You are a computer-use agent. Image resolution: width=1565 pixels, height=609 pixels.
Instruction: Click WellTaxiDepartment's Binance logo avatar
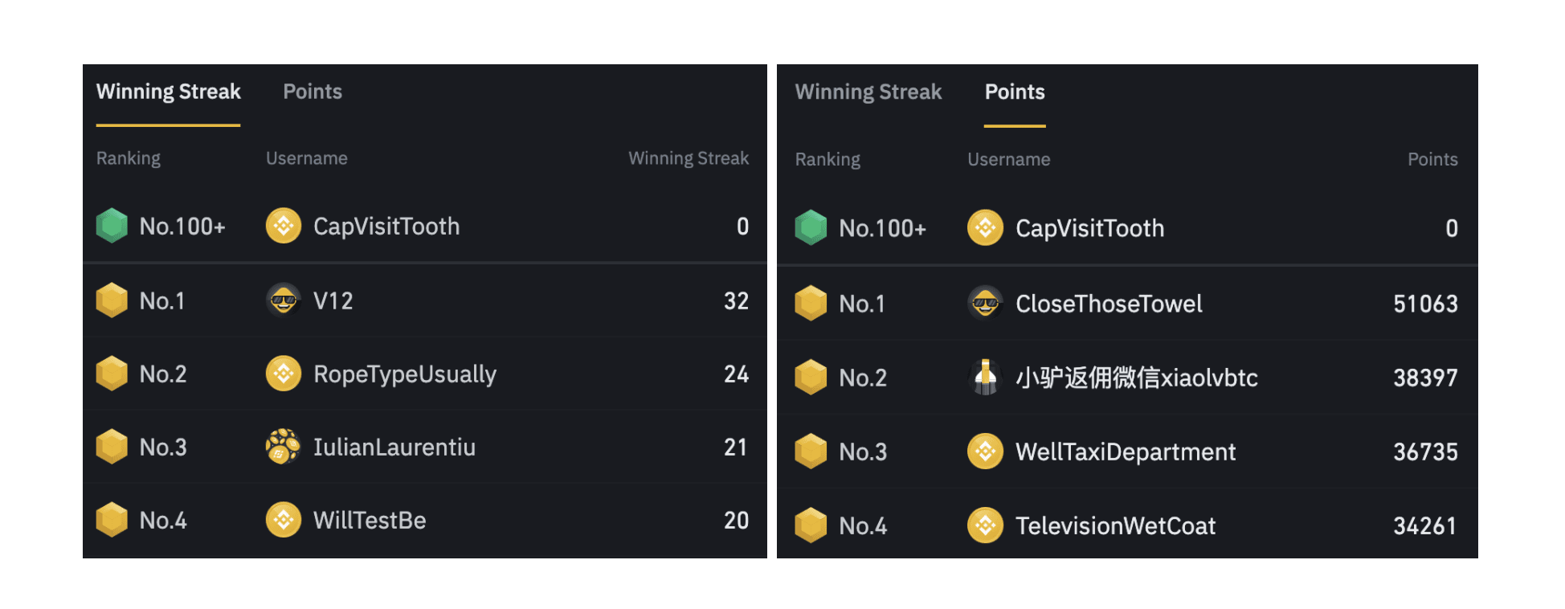985,452
